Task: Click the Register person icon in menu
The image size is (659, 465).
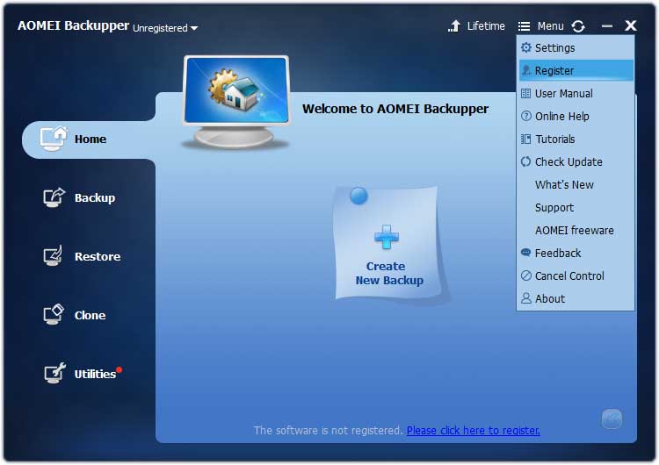Action: [x=526, y=70]
